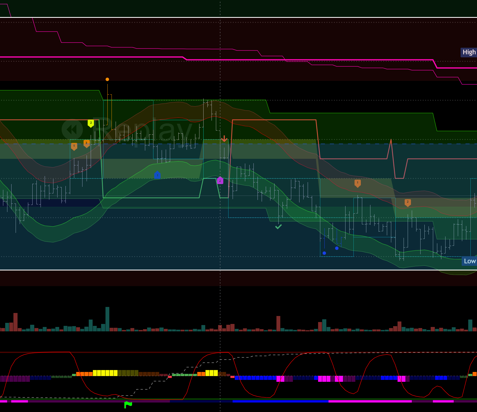The width and height of the screenshot is (477, 412).
Task: Click the blue upward marker labeled 1
Action: click(x=157, y=175)
